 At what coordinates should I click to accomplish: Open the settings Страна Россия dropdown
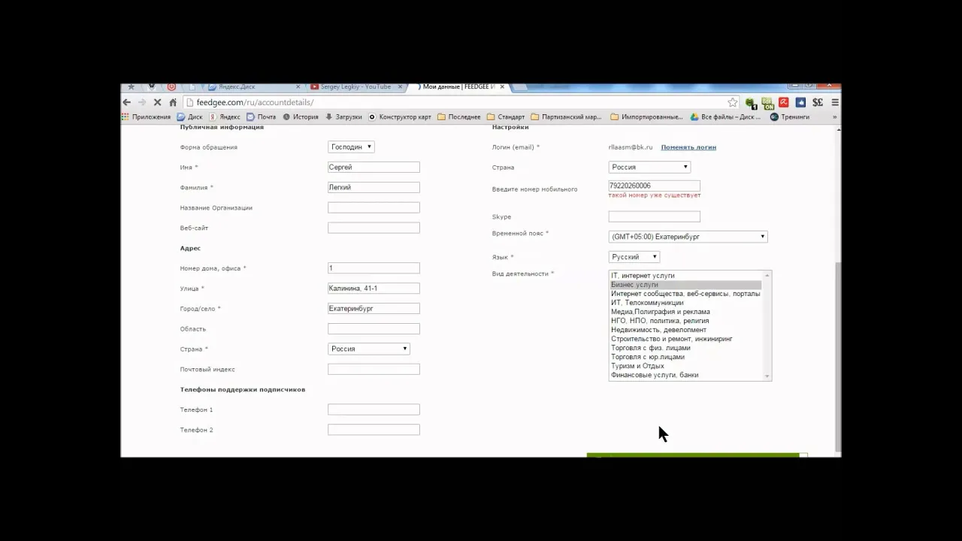[649, 167]
